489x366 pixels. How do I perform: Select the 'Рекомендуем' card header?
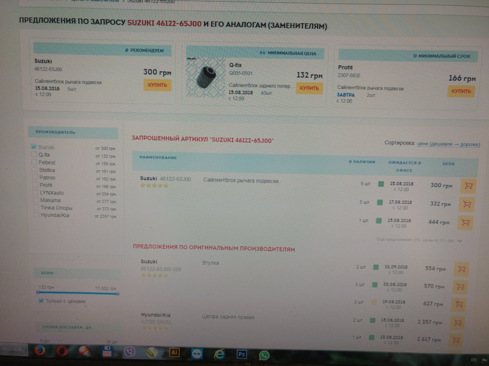(x=102, y=49)
